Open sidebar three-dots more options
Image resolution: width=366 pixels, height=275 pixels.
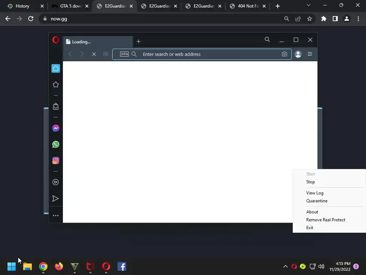pyautogui.click(x=55, y=215)
